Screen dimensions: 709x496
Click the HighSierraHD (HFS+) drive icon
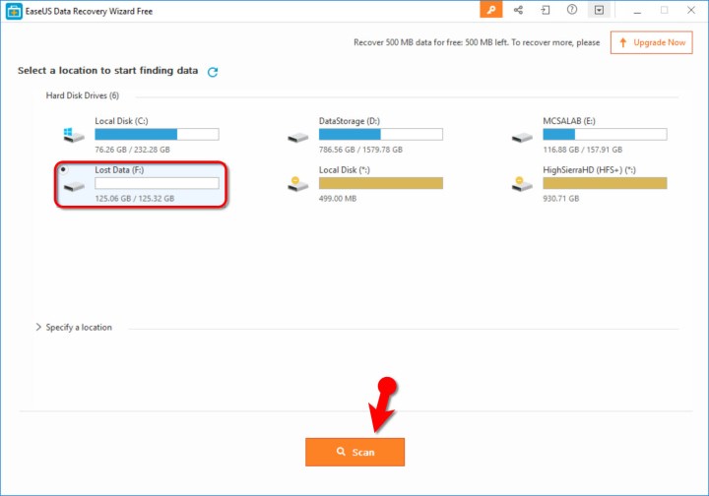[x=521, y=183]
